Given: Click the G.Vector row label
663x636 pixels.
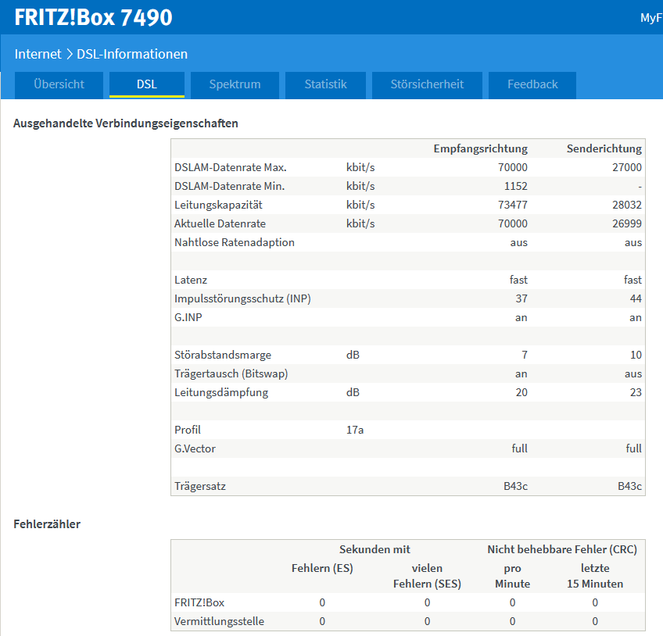Looking at the screenshot, I should click(x=195, y=448).
